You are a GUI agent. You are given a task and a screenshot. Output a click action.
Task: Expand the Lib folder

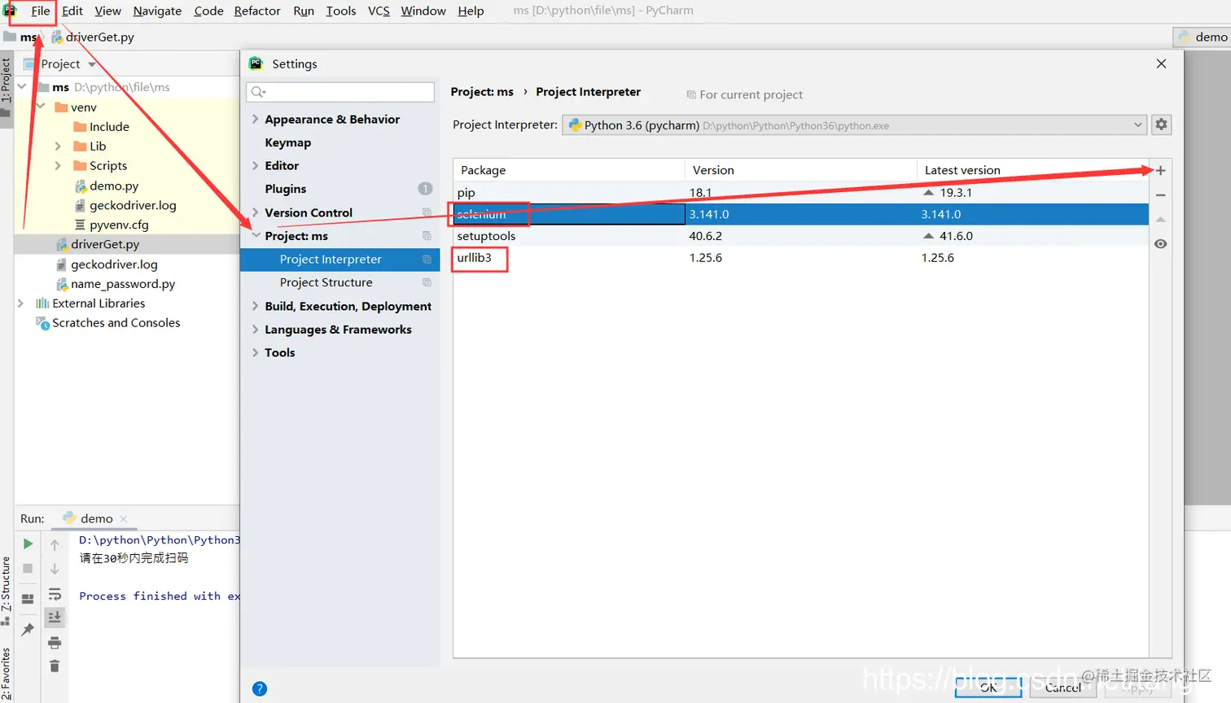pos(58,146)
